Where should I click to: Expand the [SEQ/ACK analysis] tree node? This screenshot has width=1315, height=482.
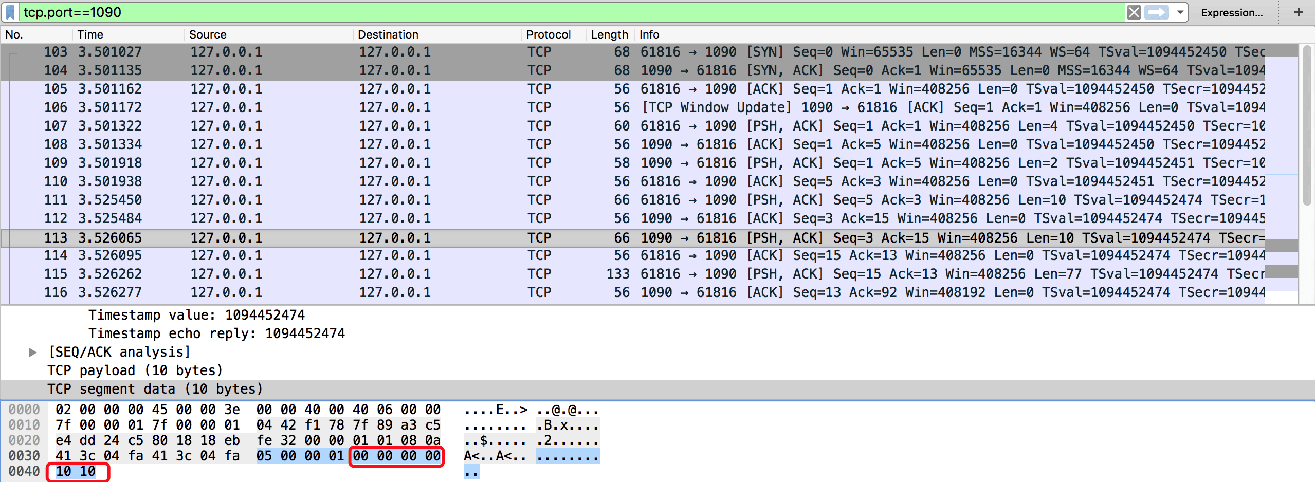coord(33,352)
